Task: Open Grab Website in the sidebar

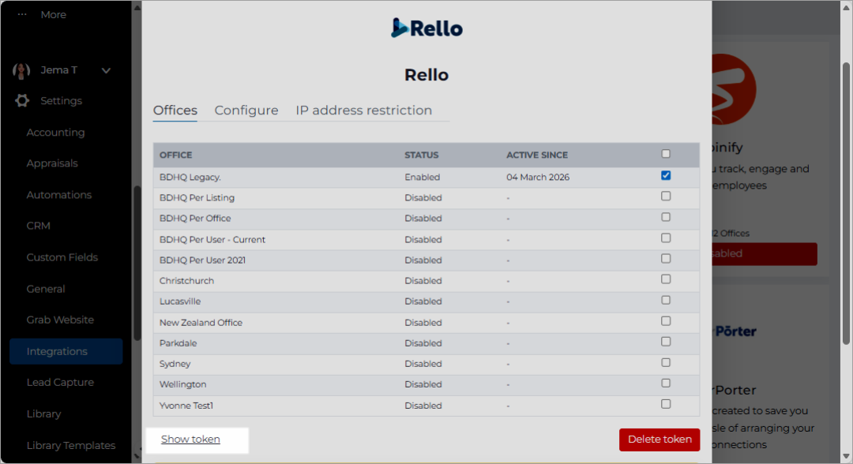Action: tap(60, 320)
